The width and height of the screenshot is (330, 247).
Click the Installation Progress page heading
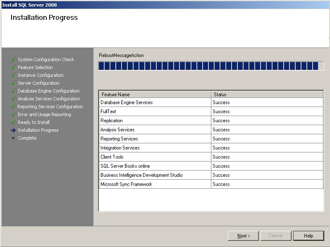pyautogui.click(x=44, y=17)
